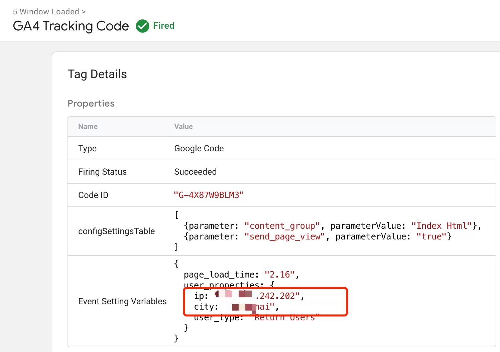Select the 'Succeeded' status value
500x352 pixels.
(196, 172)
